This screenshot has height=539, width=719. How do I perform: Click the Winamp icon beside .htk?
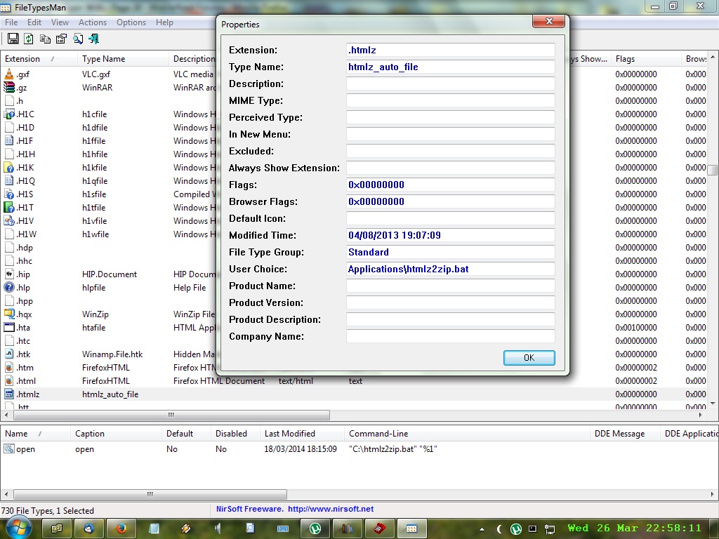click(8, 354)
